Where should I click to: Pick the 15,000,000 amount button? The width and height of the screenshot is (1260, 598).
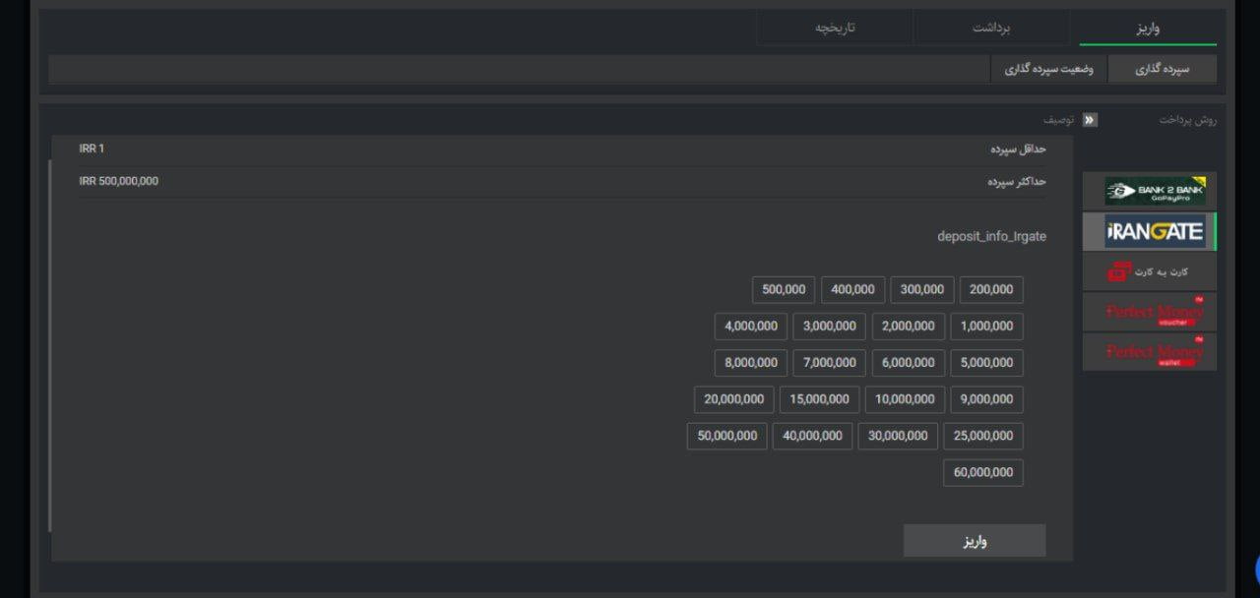click(819, 399)
